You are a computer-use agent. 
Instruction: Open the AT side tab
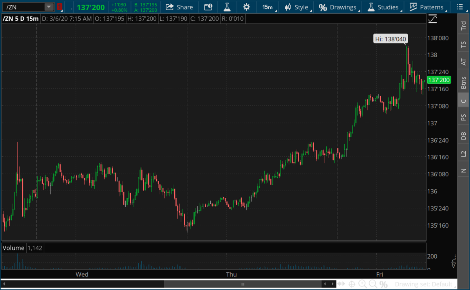point(463,62)
